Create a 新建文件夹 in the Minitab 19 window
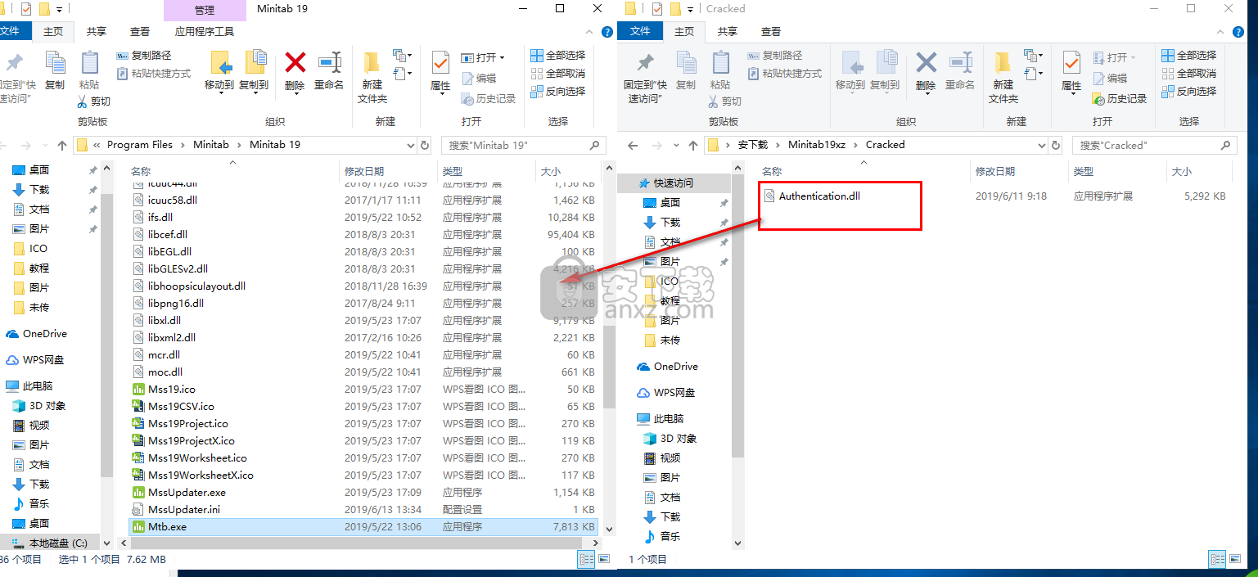Image resolution: width=1258 pixels, height=577 pixels. click(x=372, y=76)
